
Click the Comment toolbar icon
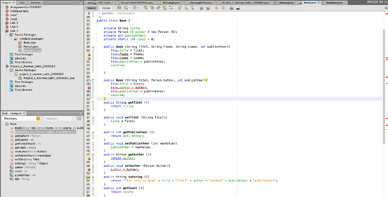click(x=232, y=8)
